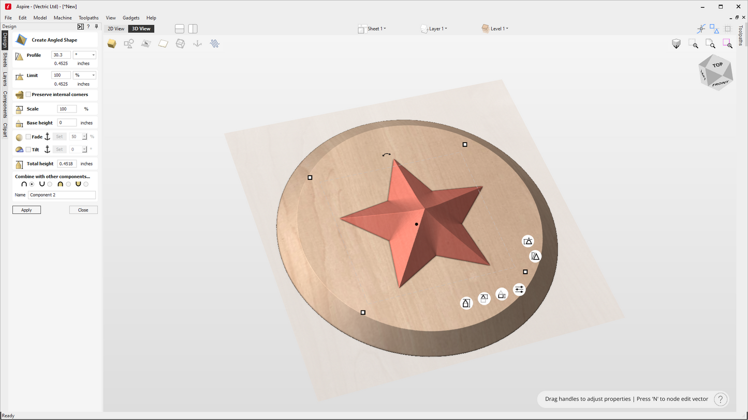Click the TOP face of the view cube
The height and width of the screenshot is (420, 748).
click(x=717, y=65)
